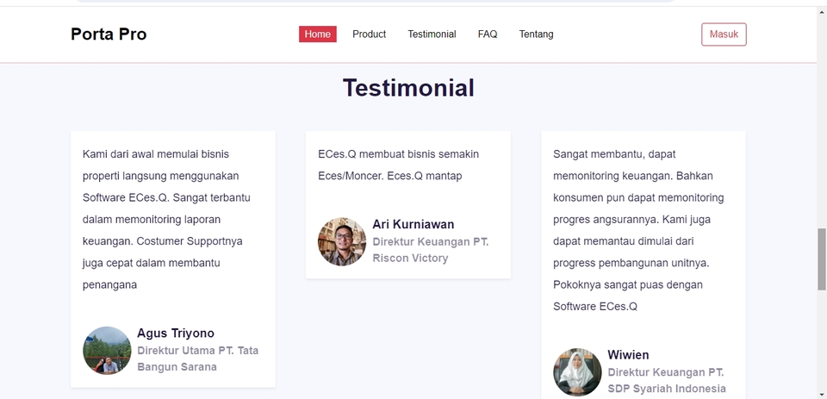
Task: Click the testimonial starting 'Kami dari awal memulai bisnis'
Action: (166, 219)
